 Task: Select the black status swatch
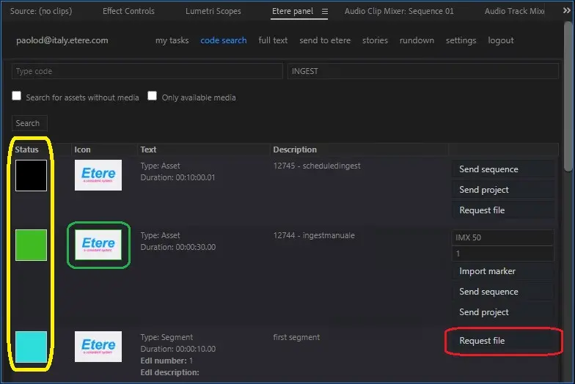coord(31,175)
